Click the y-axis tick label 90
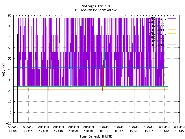Image resolution: width=185 pixels, height=139 pixels. (10, 15)
